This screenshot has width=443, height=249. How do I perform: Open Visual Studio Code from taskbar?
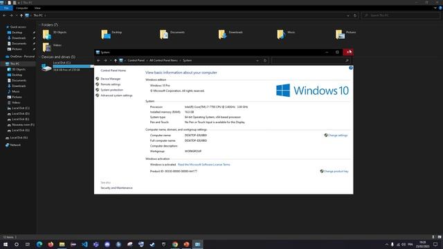pyautogui.click(x=84, y=244)
